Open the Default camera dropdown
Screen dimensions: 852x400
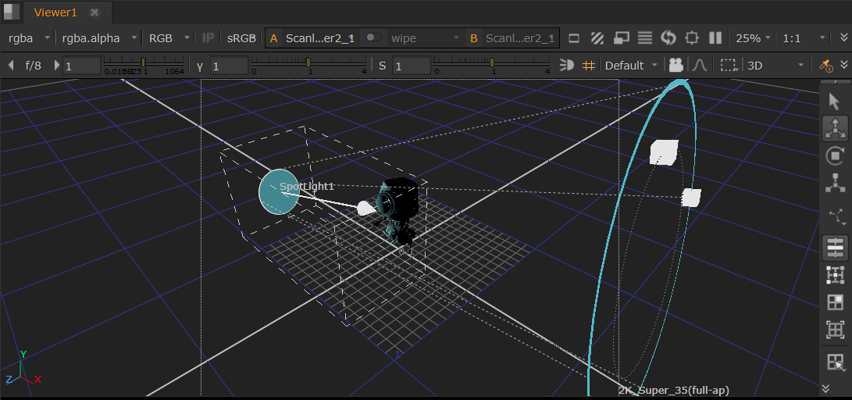(x=631, y=66)
